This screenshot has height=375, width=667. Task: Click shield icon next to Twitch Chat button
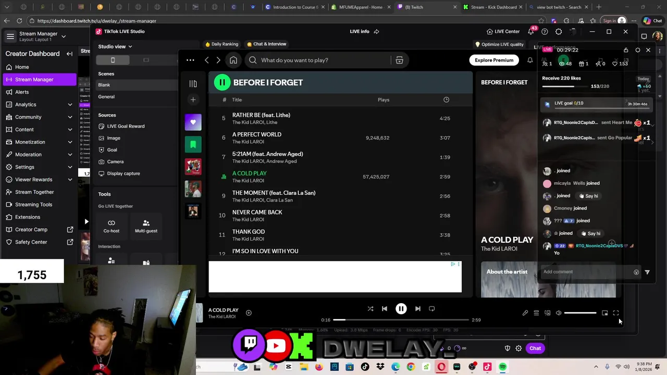(x=508, y=348)
